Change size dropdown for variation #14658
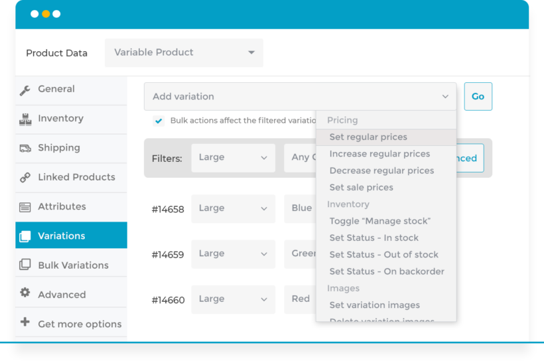 pos(233,208)
